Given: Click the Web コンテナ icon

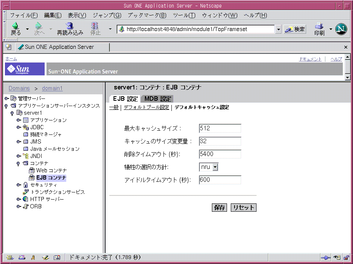Looking at the screenshot, I should point(32,171).
